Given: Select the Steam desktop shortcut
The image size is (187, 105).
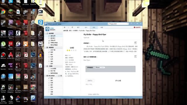Looking at the screenshot, I should 3,23.
